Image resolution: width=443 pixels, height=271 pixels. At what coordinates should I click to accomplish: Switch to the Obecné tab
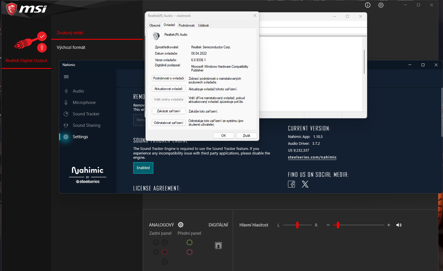click(155, 25)
